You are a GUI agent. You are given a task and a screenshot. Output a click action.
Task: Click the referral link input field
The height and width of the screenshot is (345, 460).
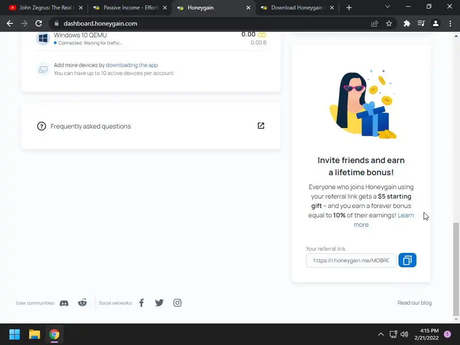[x=351, y=261]
